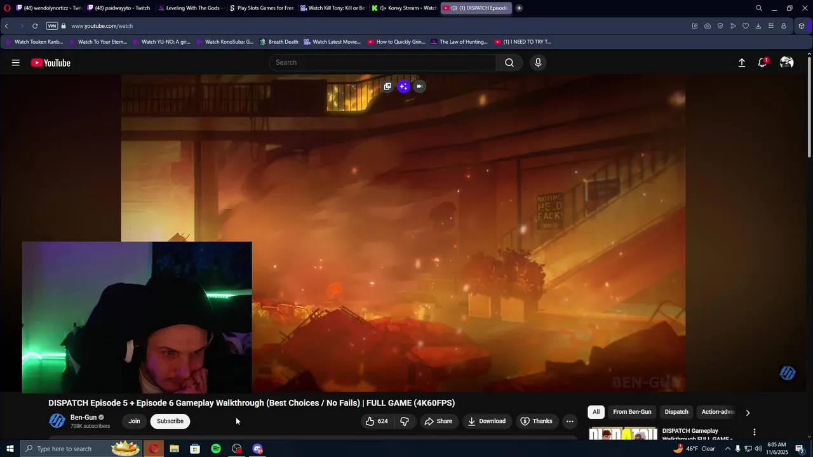Open Opera extensions cube icon
The image size is (813, 457).
coord(802,26)
